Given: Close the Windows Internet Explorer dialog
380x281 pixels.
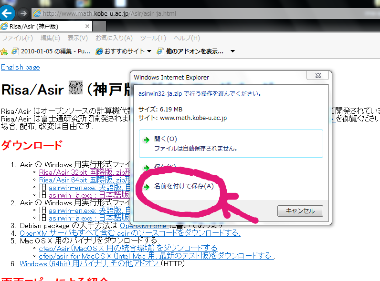Looking at the screenshot, I should point(318,75).
